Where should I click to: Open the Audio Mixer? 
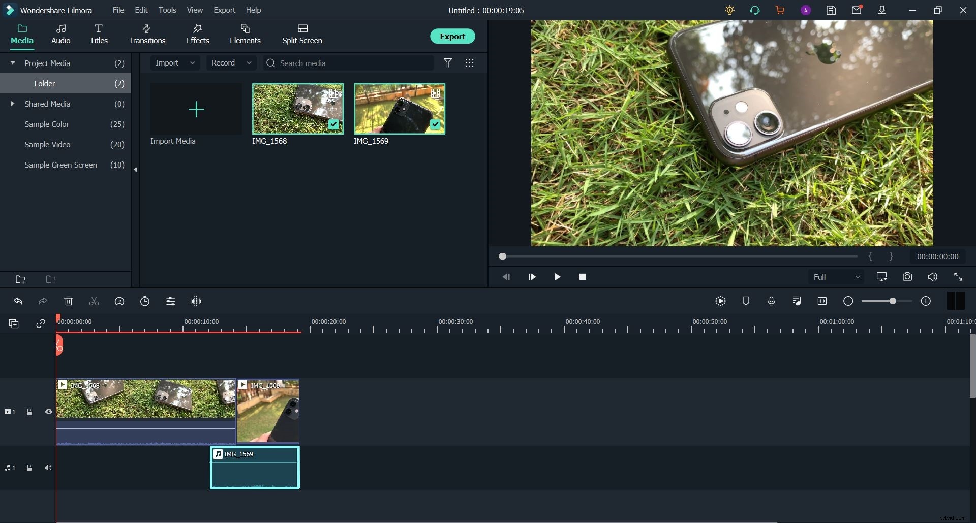(797, 301)
